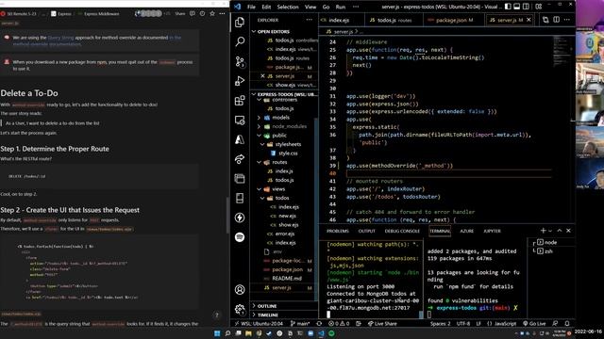The width and height of the screenshot is (604, 339).
Task: Open the Explorer view in activity bar
Action: (x=240, y=23)
